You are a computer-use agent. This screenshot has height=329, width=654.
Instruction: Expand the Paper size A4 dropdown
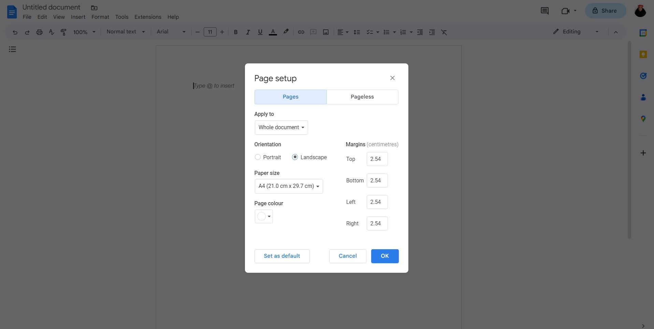pyautogui.click(x=289, y=186)
